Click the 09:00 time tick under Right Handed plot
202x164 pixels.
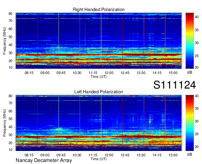(x=45, y=73)
